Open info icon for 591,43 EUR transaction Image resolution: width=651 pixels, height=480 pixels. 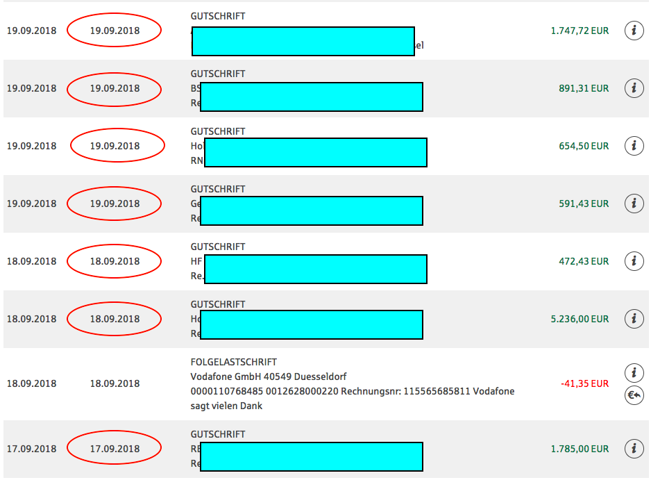coord(634,204)
